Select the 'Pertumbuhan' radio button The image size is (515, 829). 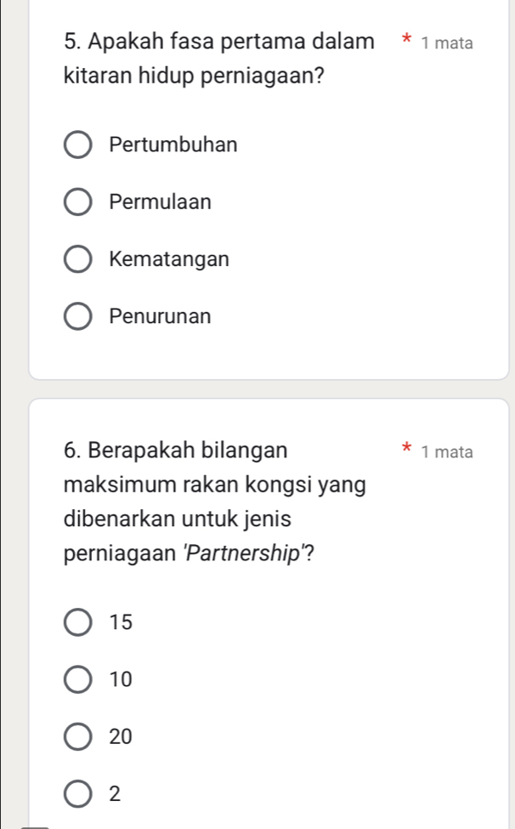click(77, 145)
